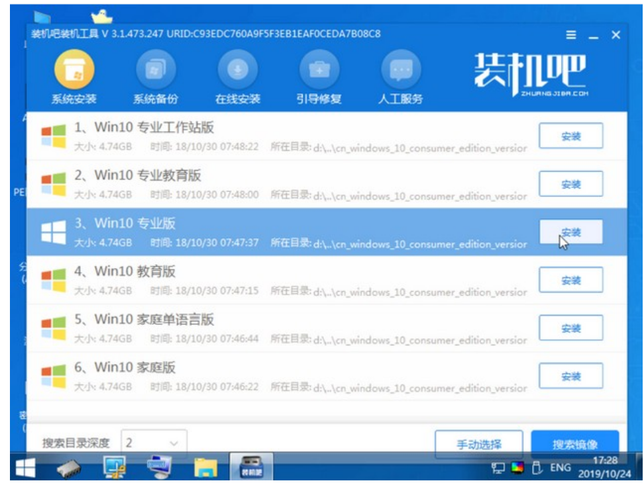Image resolution: width=644 pixels, height=487 pixels.
Task: Click Windows logo of Win10 专业版 row
Action: coord(54,232)
